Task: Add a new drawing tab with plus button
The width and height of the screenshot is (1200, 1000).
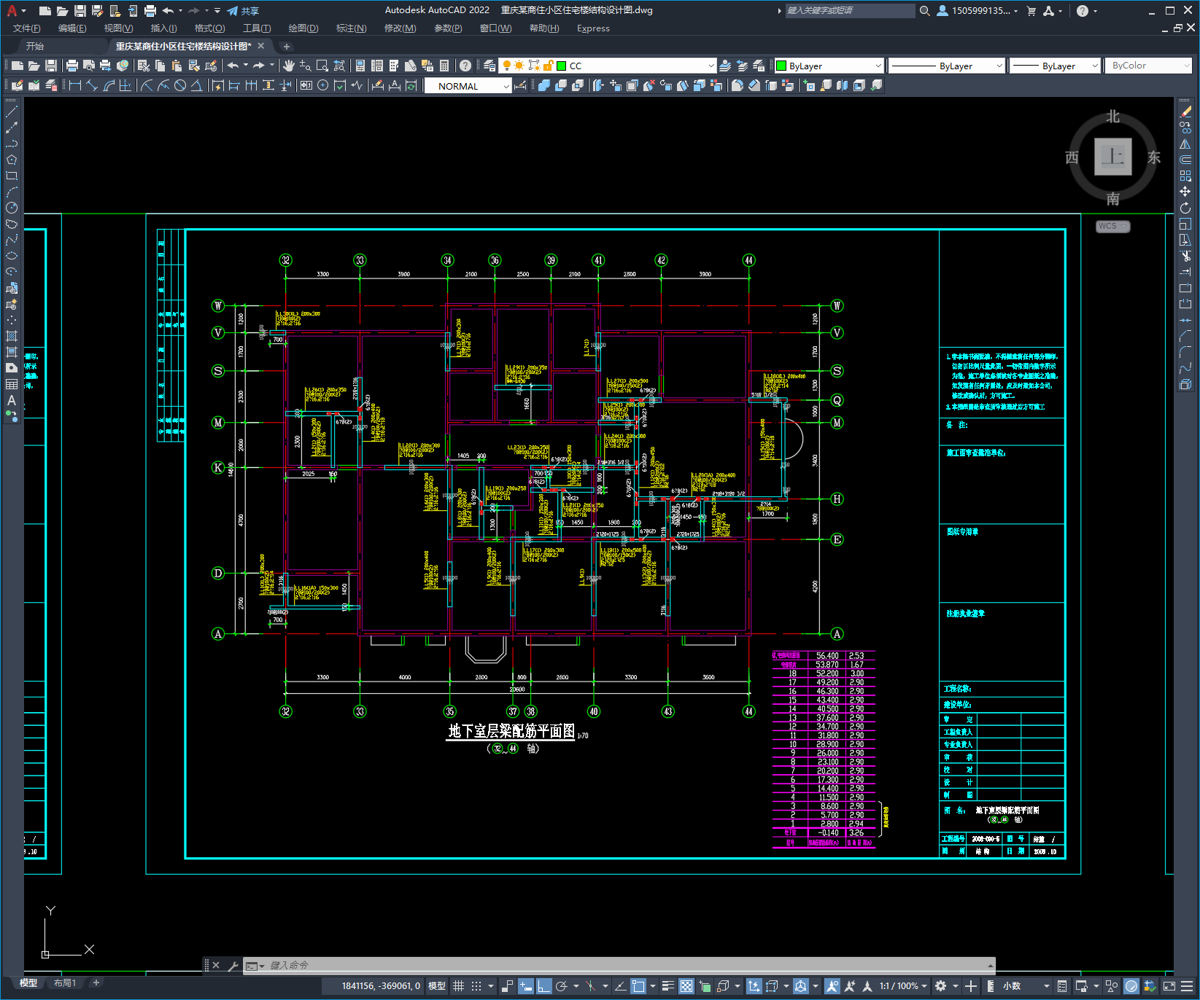Action: click(x=287, y=47)
